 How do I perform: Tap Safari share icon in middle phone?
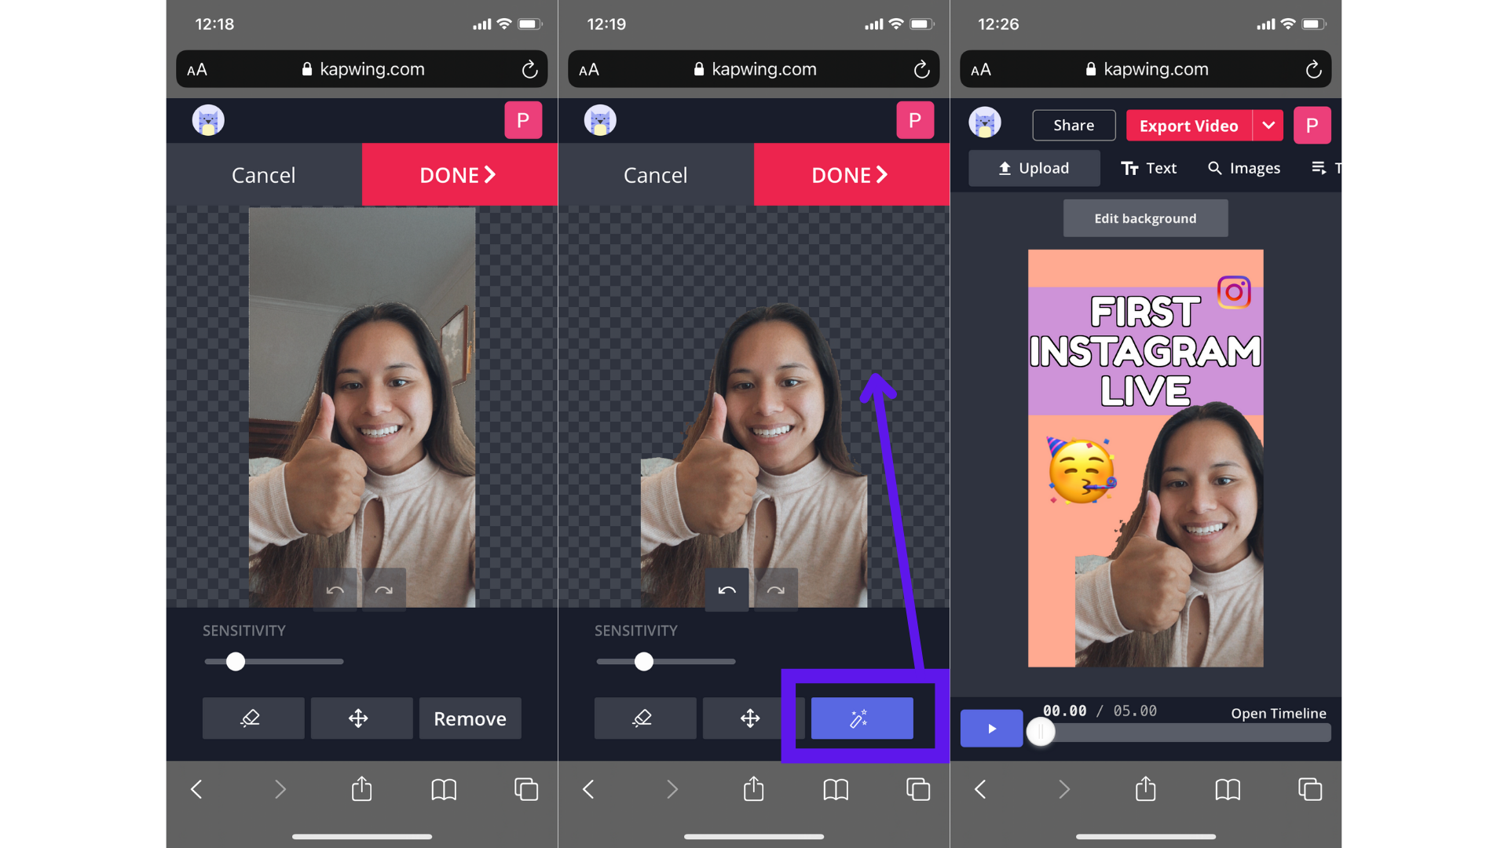pos(753,788)
